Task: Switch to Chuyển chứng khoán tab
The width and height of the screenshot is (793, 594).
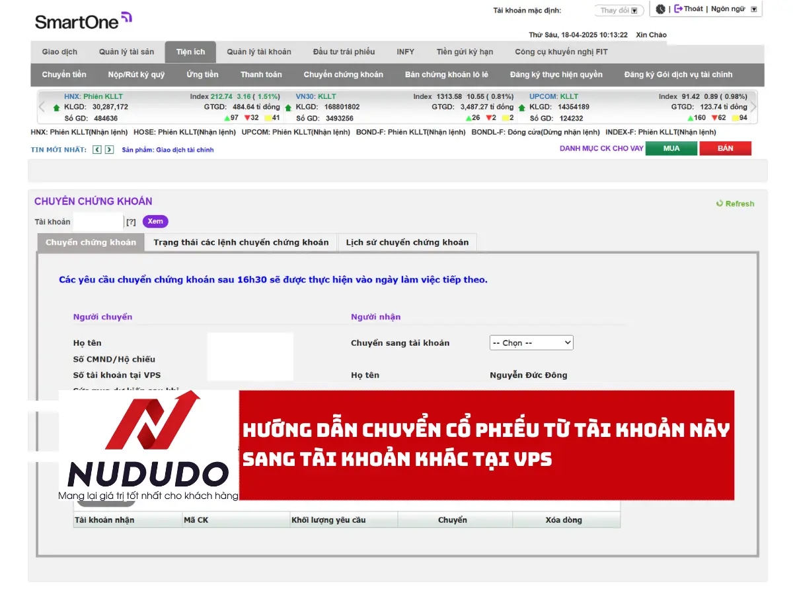Action: (91, 242)
